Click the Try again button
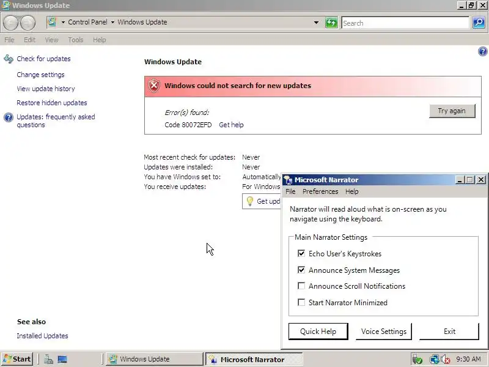Image resolution: width=489 pixels, height=367 pixels. (452, 111)
